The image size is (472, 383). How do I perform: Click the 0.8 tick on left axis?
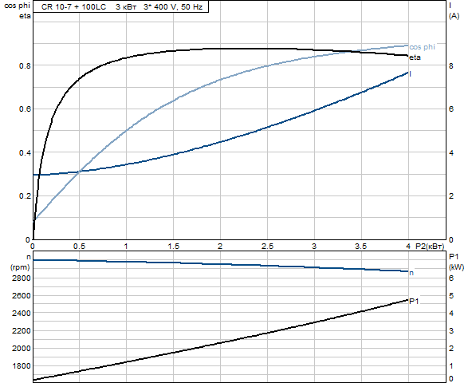click(x=25, y=65)
